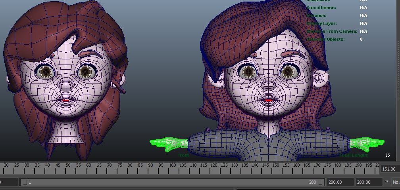Select the green hand on the right side
This screenshot has width=400, height=190.
click(367, 143)
